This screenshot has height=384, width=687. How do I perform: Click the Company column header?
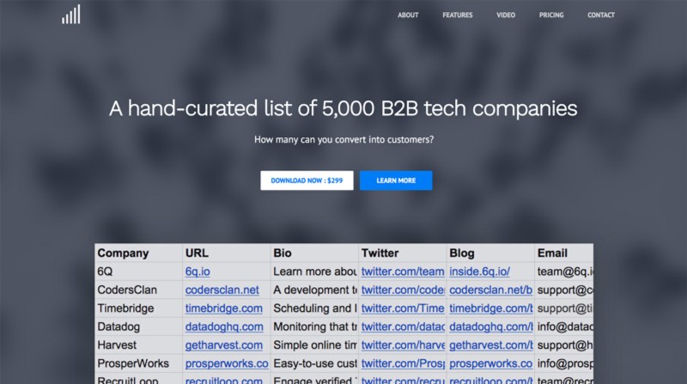[x=123, y=253]
